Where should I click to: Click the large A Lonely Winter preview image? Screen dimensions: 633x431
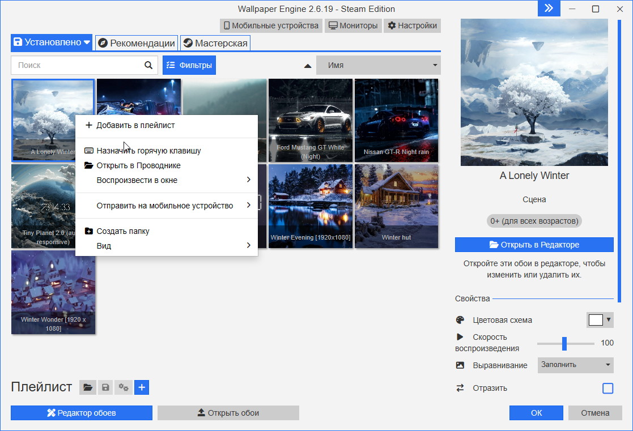coord(534,92)
